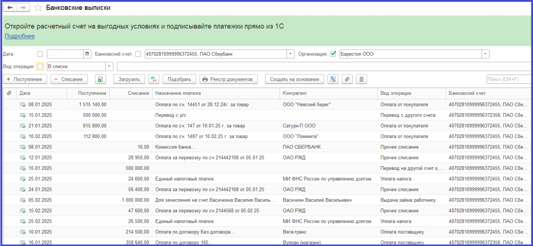Click the forward navigation arrow
The height and width of the screenshot is (246, 533).
(x=23, y=8)
